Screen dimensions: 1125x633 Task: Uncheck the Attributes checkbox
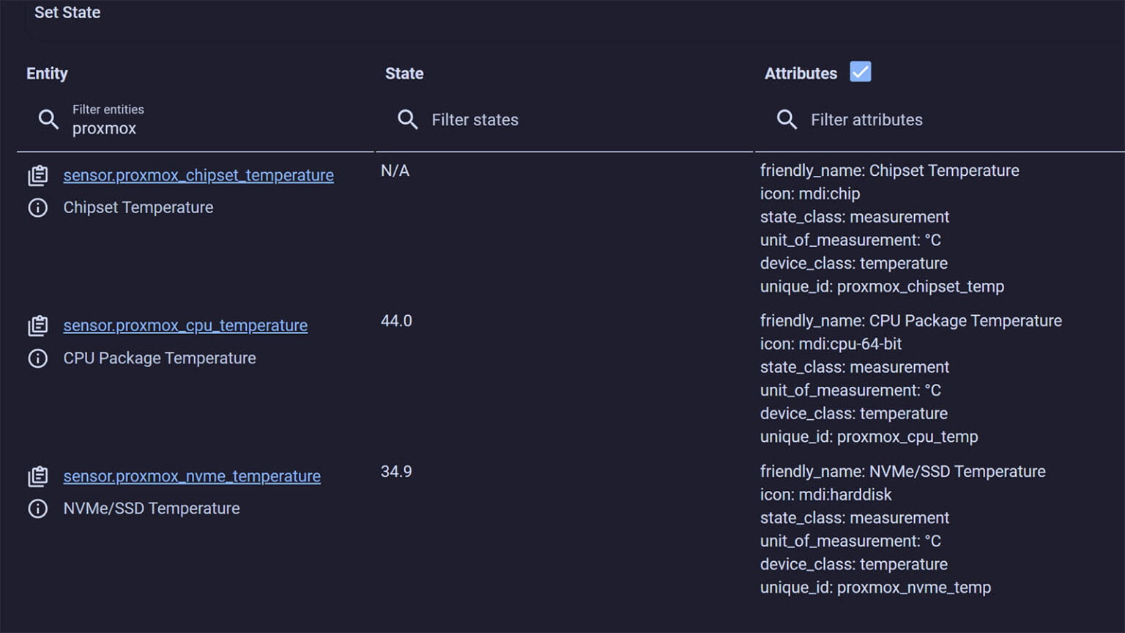[861, 72]
